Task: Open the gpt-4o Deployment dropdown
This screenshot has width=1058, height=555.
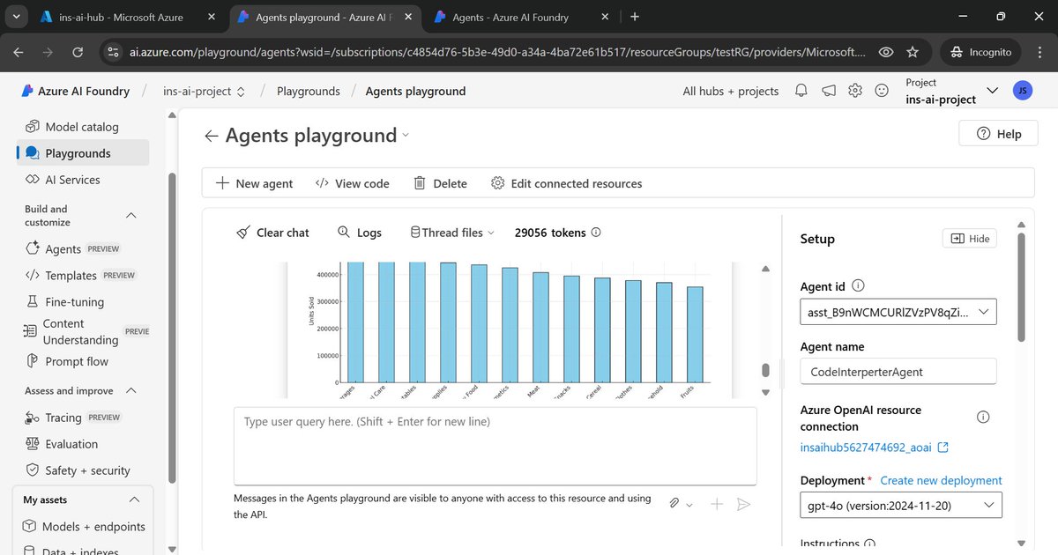Action: (x=901, y=505)
